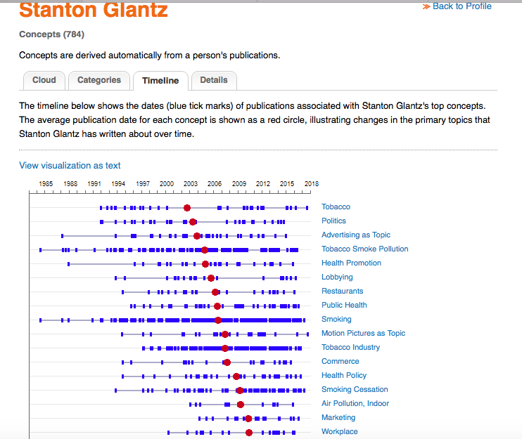This screenshot has height=439, width=522.
Task: Open the Health Promotion concept
Action: tap(351, 263)
